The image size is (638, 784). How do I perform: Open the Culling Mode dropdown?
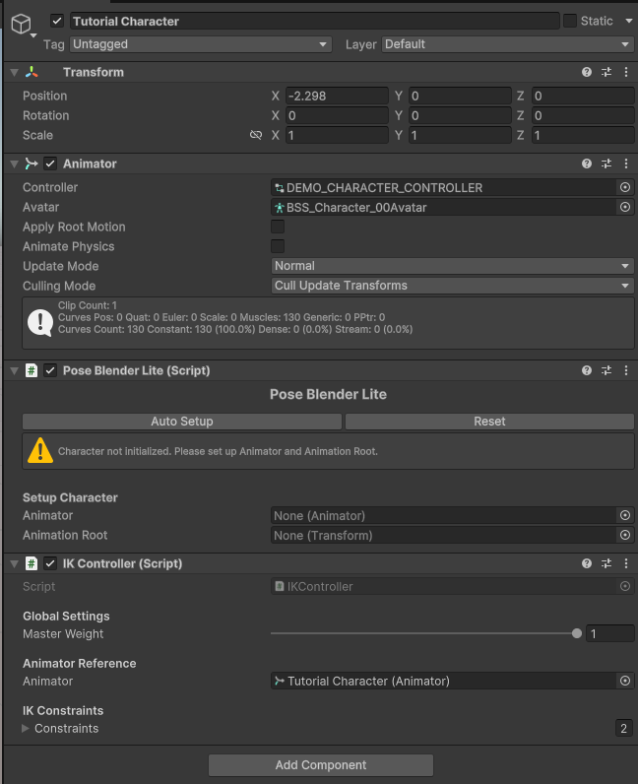tap(452, 286)
